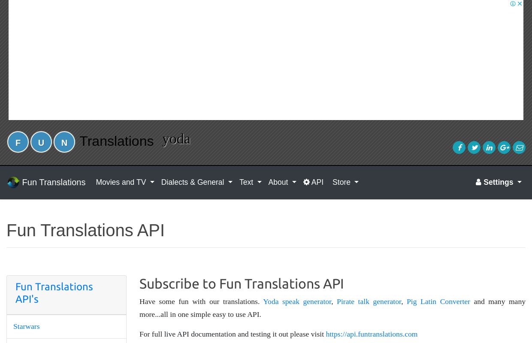Open the LinkedIn share icon
The height and width of the screenshot is (343, 532).
pyautogui.click(x=489, y=147)
